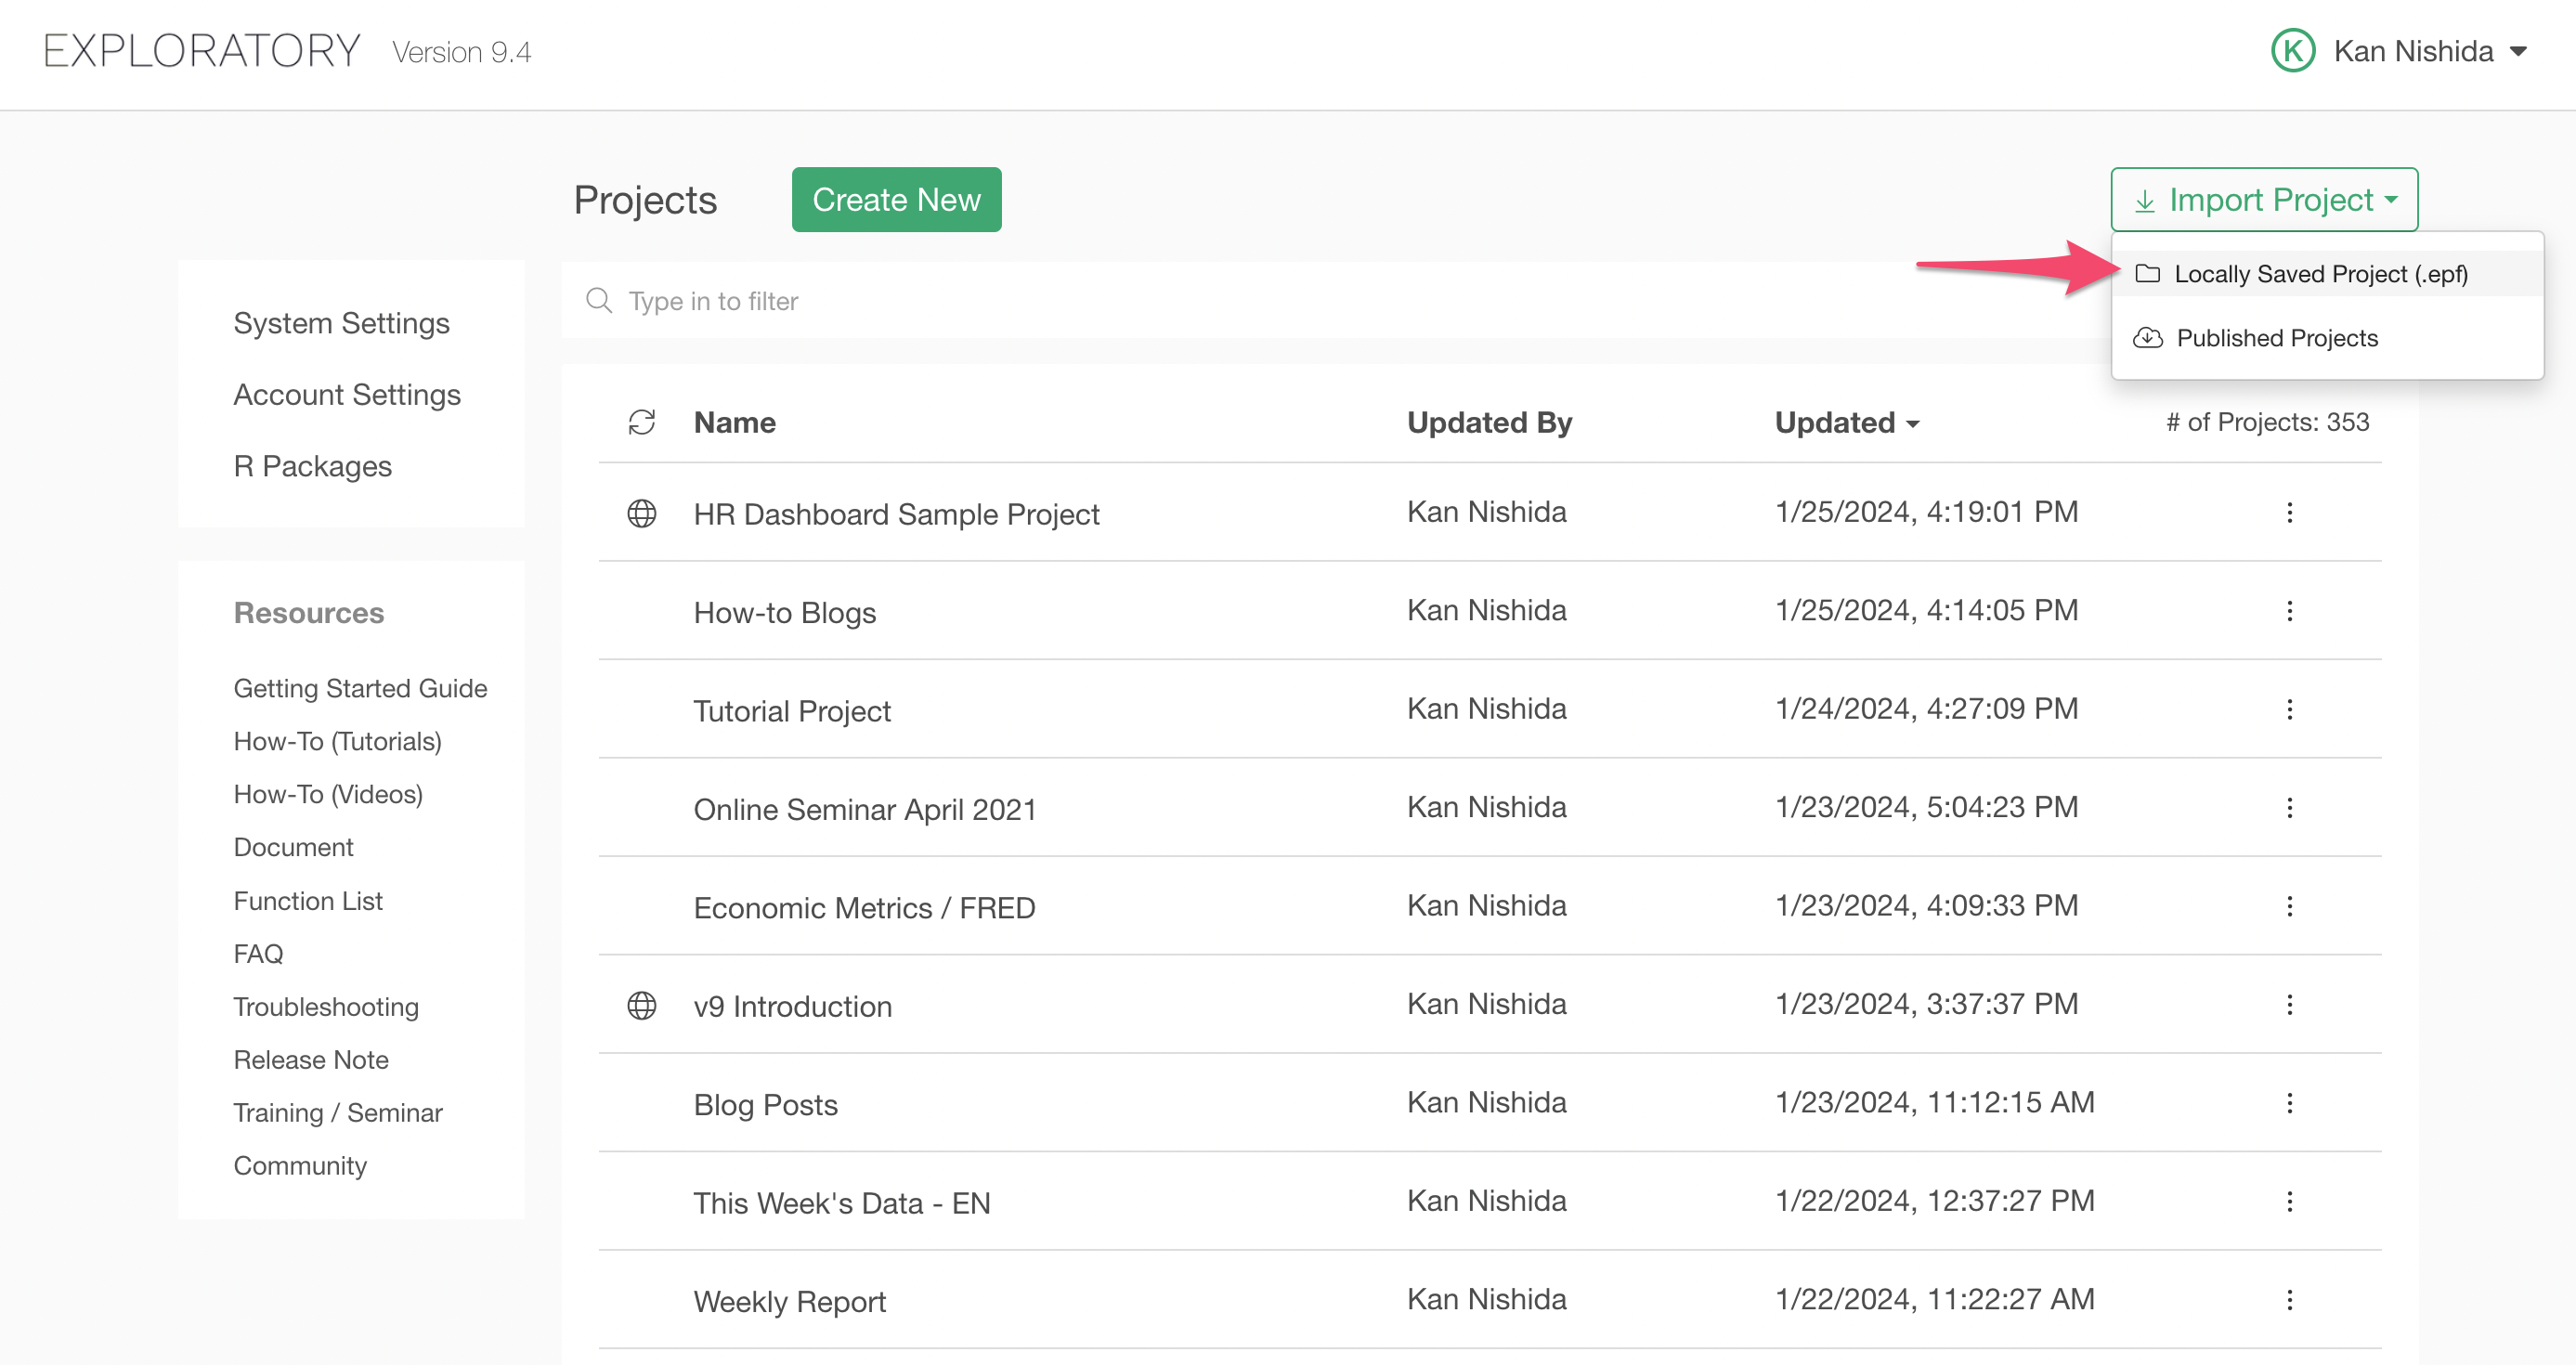Screen dimensions: 2576x1365
Task: Click the K user avatar icon
Action: (2292, 51)
